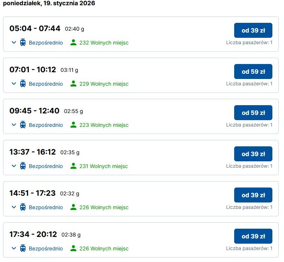This screenshot has width=284, height=262.
Task: Click train icon for 05:04 departure
Action: pos(23,43)
